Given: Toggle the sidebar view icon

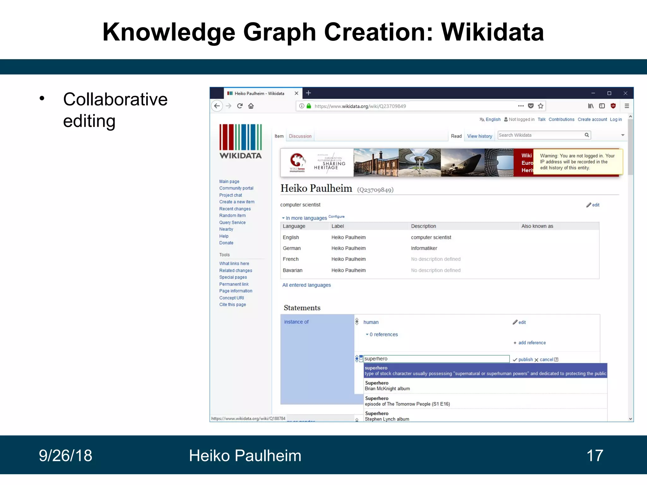Looking at the screenshot, I should pos(602,106).
